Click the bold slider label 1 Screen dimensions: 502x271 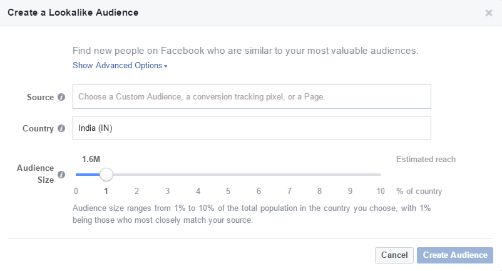106,191
